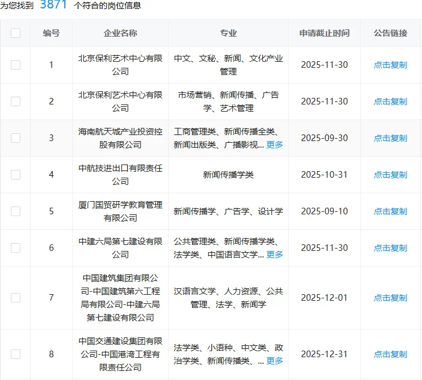Click major text 公共管理类、新闻传播学类
The height and width of the screenshot is (380, 422).
226,241
